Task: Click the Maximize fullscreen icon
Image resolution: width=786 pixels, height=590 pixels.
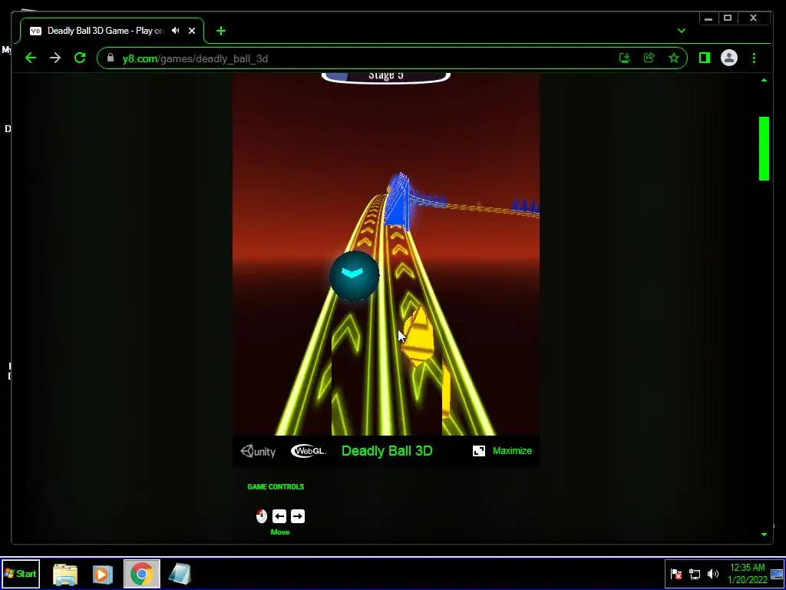Action: (x=479, y=451)
